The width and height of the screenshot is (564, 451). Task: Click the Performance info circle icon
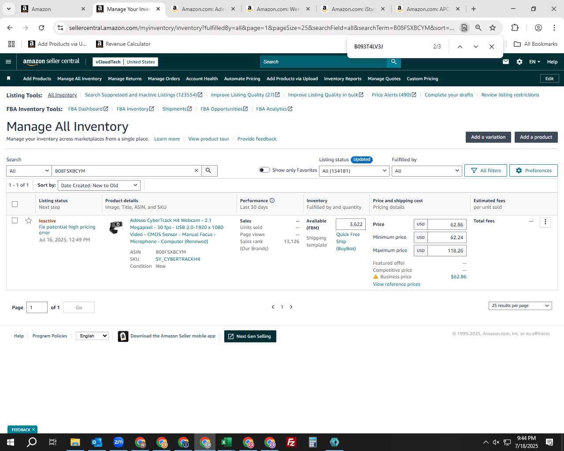272,200
